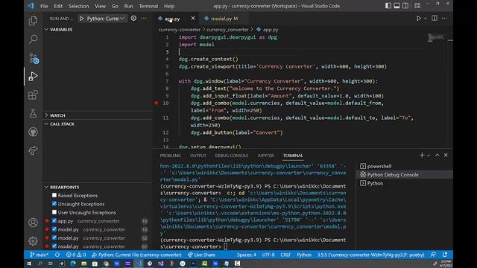This screenshot has height=268, width=477.
Task: Open editor more actions ellipsis
Action: tap(444, 18)
